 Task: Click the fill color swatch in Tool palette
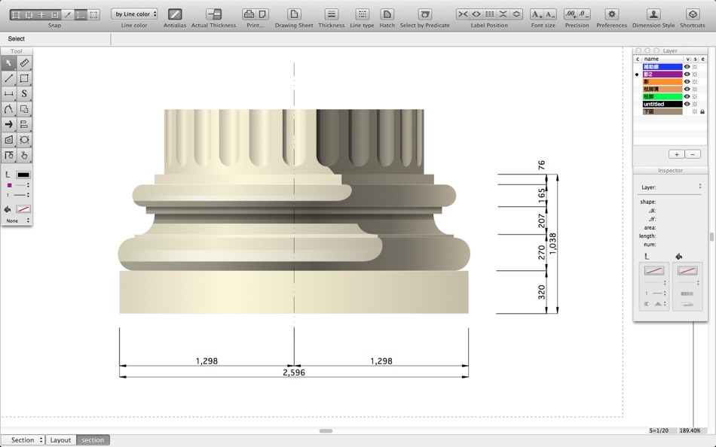[x=23, y=209]
